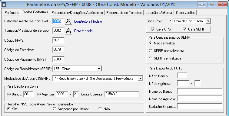Open Percentuais de Terceiros tab

coord(124,13)
